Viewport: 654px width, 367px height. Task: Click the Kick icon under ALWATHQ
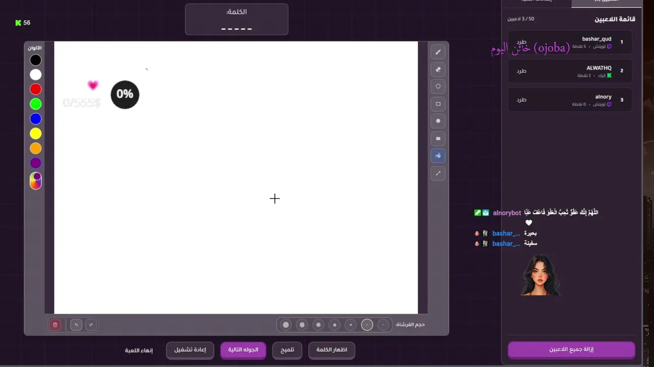click(x=609, y=75)
